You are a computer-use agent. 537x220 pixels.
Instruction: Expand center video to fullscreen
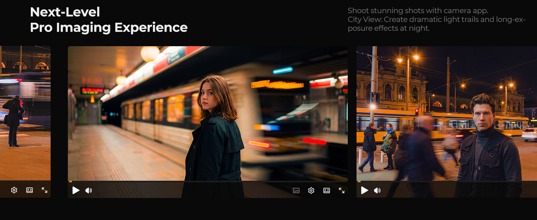pos(341,190)
